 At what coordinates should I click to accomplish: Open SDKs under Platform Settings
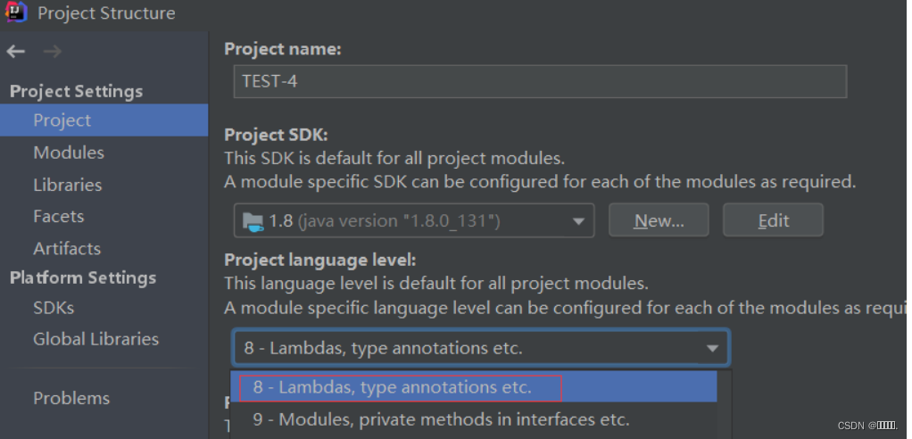point(54,307)
